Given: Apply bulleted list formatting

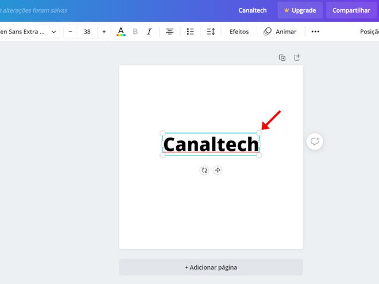Looking at the screenshot, I should click(x=190, y=32).
